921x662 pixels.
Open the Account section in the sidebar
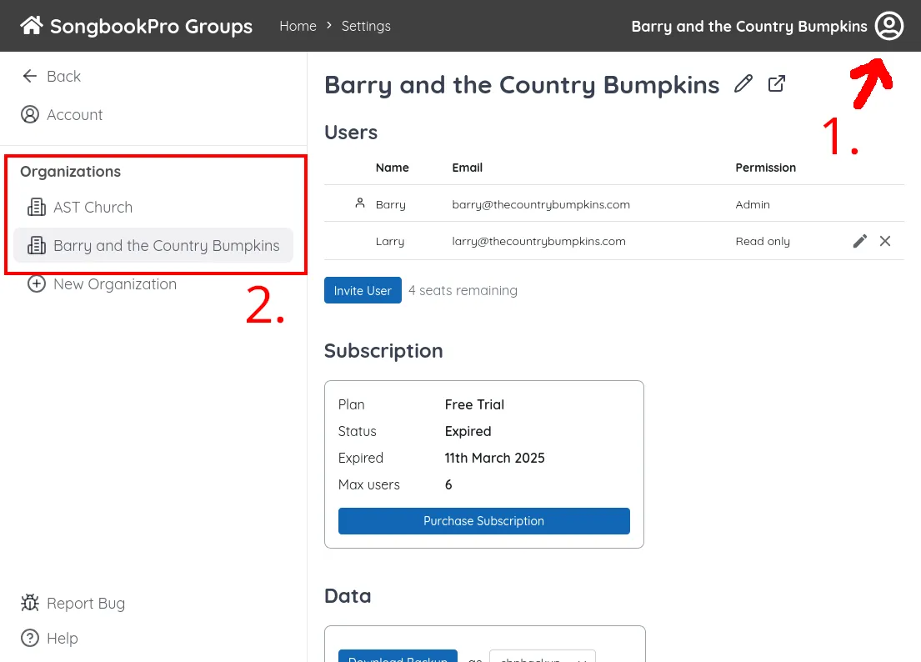pyautogui.click(x=62, y=114)
